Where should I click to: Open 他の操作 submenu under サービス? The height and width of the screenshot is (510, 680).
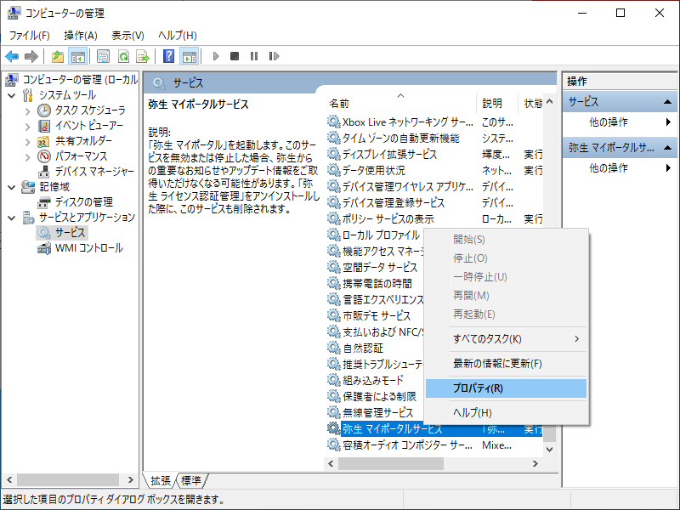tap(620, 122)
